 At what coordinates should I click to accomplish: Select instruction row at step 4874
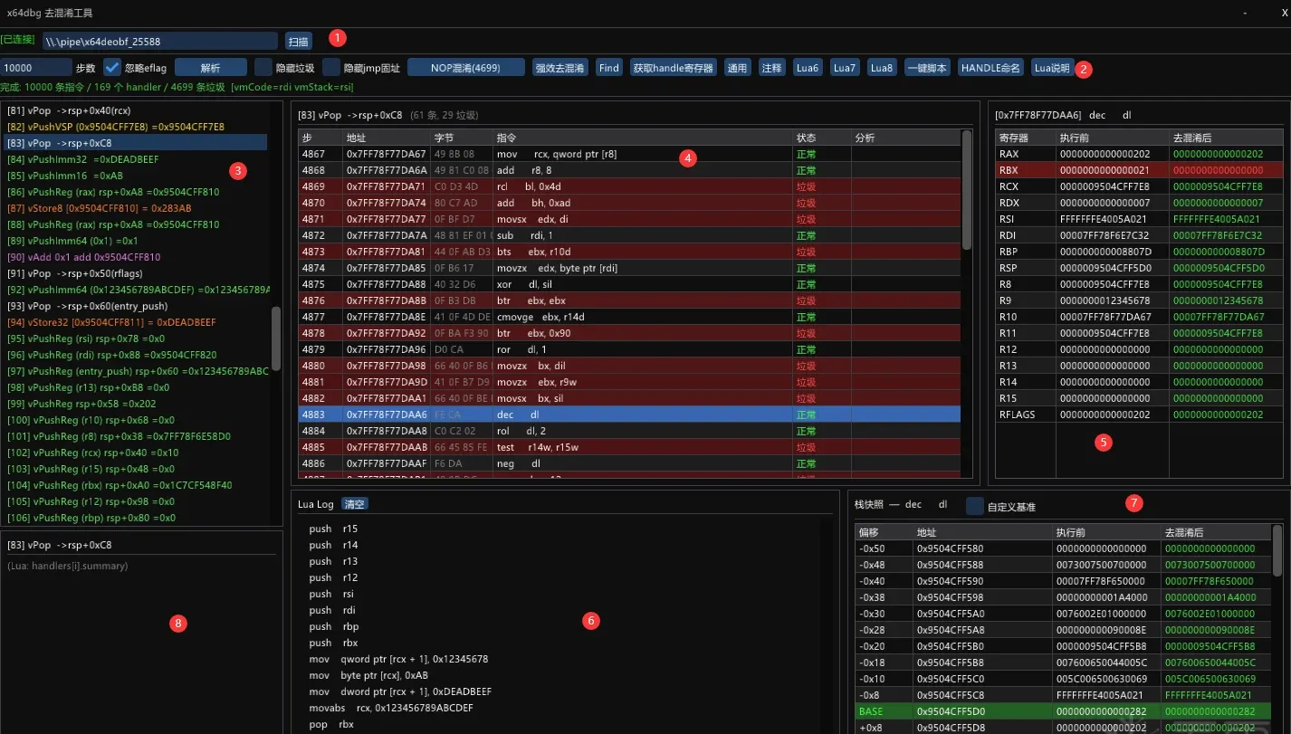coord(630,267)
